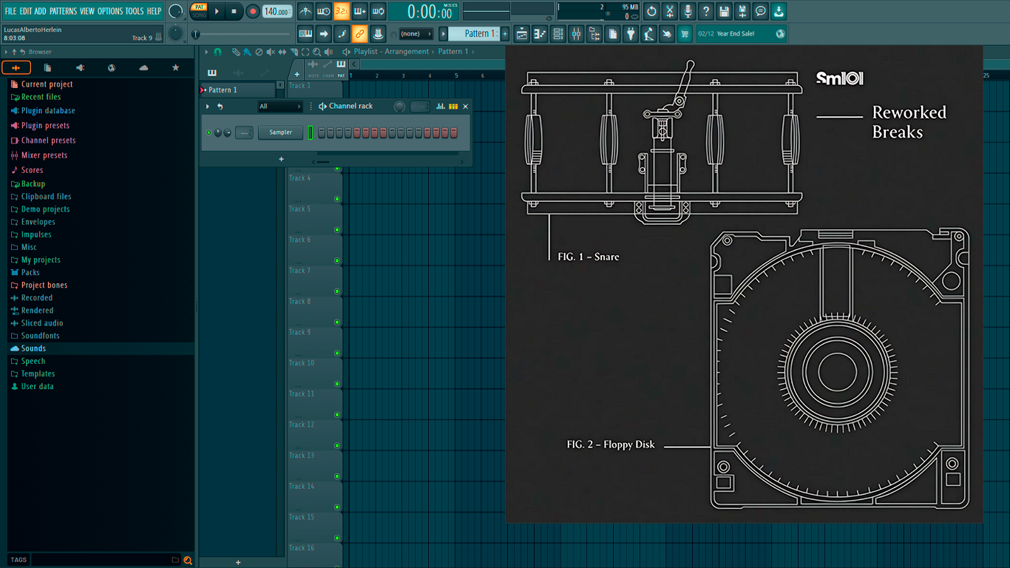This screenshot has width=1010, height=568.
Task: Select the playlist Mute tool
Action: click(x=271, y=52)
